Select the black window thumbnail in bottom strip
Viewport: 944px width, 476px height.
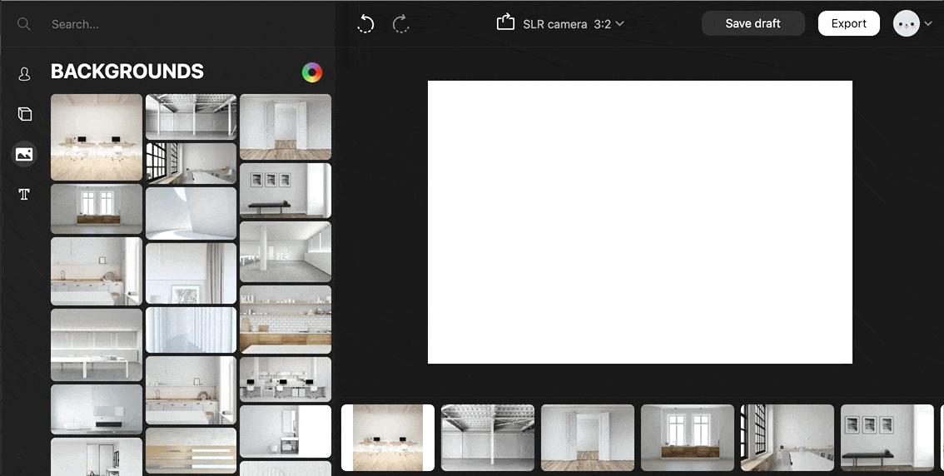pyautogui.click(x=787, y=438)
